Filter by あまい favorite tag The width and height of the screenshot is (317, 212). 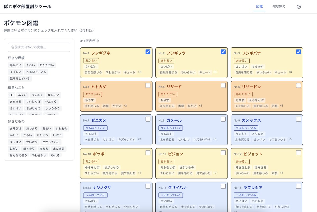(x=47, y=129)
